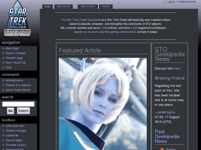Click the command sidebar heading

(x=11, y=75)
